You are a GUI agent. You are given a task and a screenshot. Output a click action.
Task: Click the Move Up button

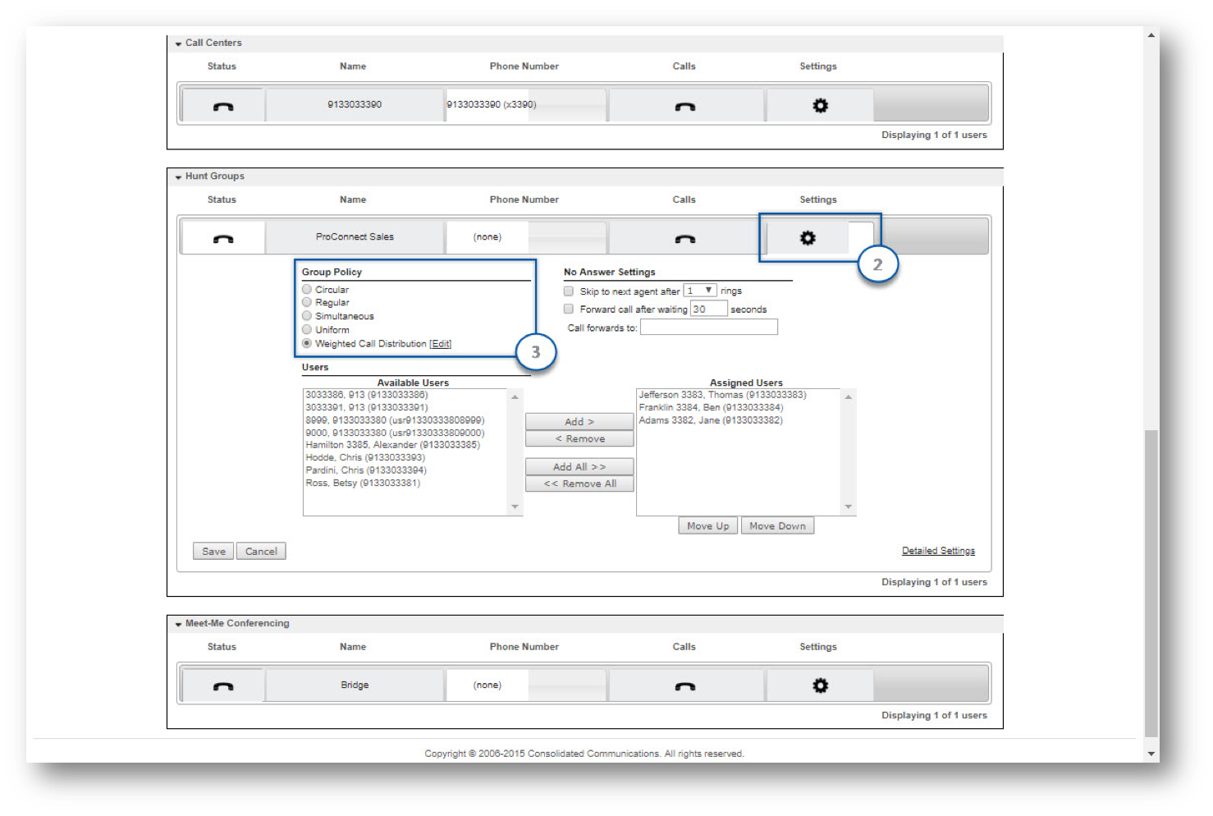[708, 526]
